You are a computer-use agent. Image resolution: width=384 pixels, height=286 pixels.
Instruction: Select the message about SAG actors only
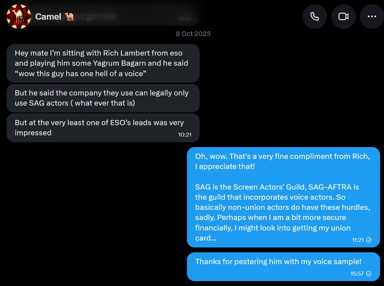coord(101,98)
